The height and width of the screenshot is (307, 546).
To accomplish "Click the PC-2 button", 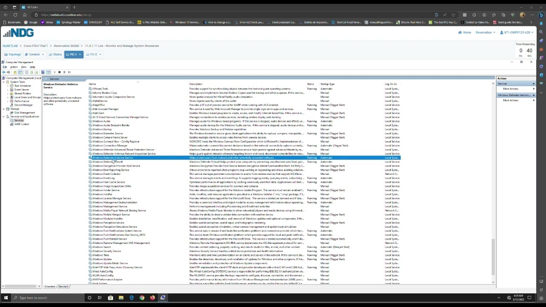I will pyautogui.click(x=93, y=55).
